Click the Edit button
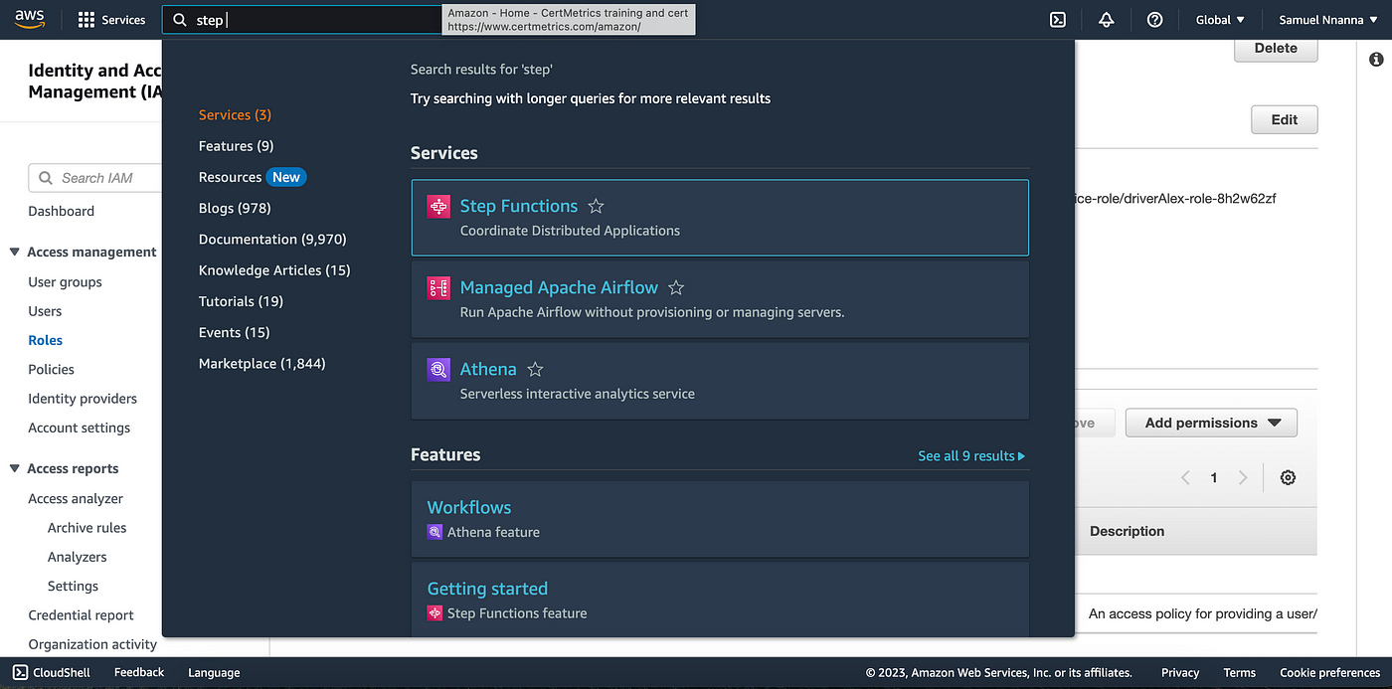1392x689 pixels. point(1284,119)
